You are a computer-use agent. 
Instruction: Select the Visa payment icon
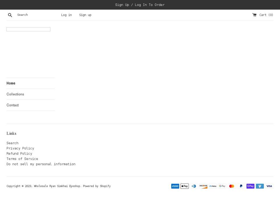point(269,186)
